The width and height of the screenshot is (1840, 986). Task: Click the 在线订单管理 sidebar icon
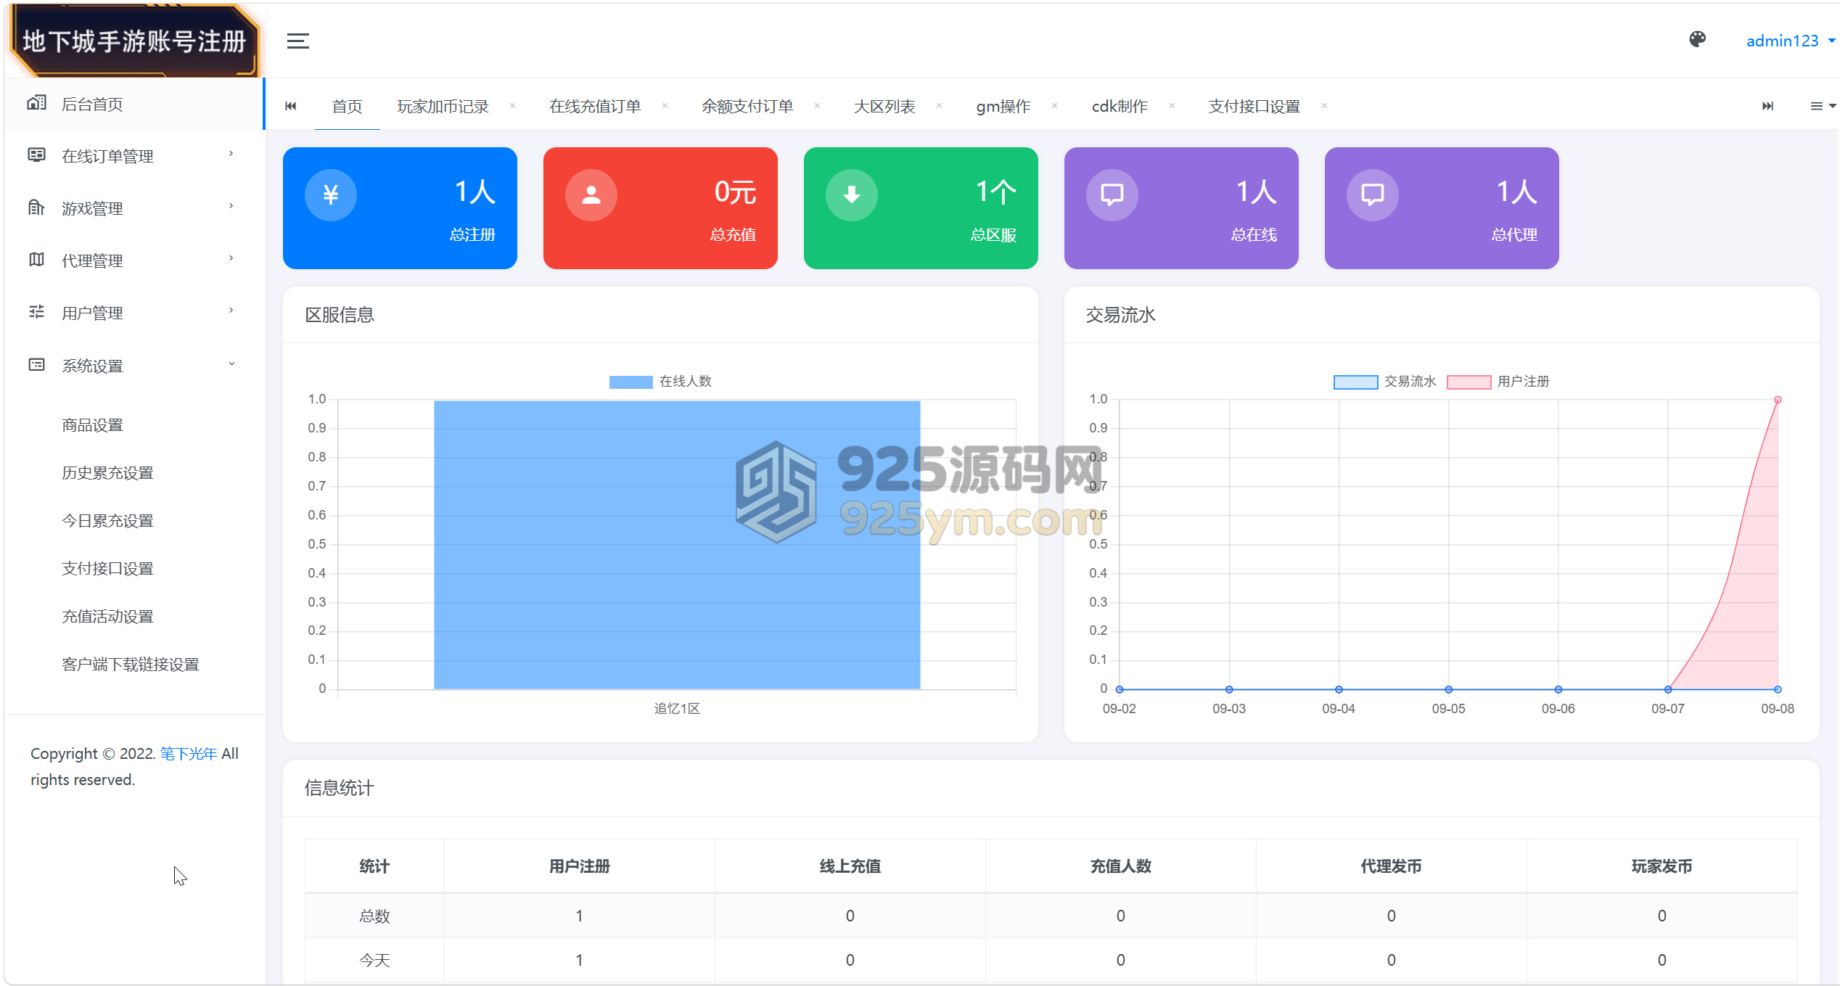(36, 155)
